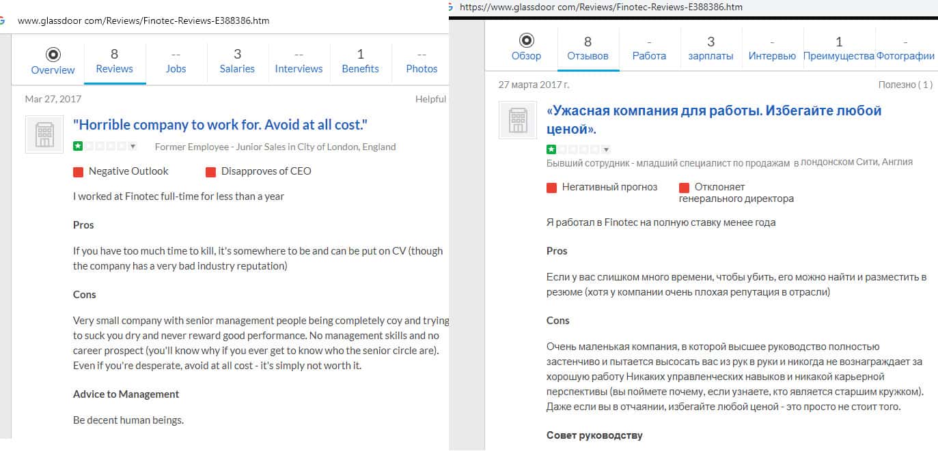
Task: Open the Interviews tab
Action: click(299, 61)
